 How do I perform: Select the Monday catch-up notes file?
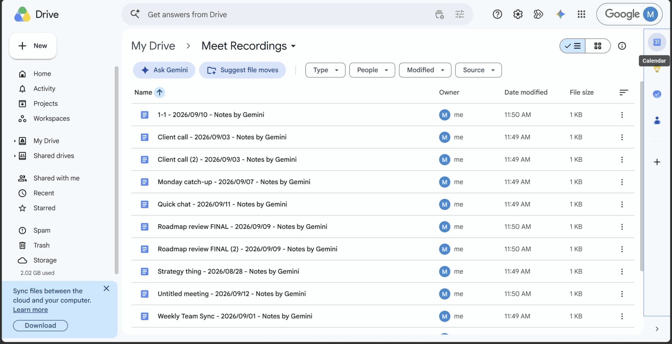[383, 182]
